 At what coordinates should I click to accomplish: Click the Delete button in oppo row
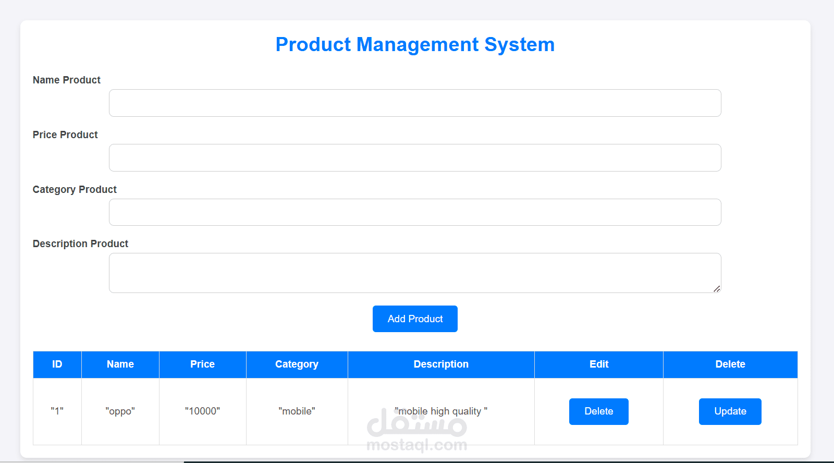pyautogui.click(x=599, y=411)
